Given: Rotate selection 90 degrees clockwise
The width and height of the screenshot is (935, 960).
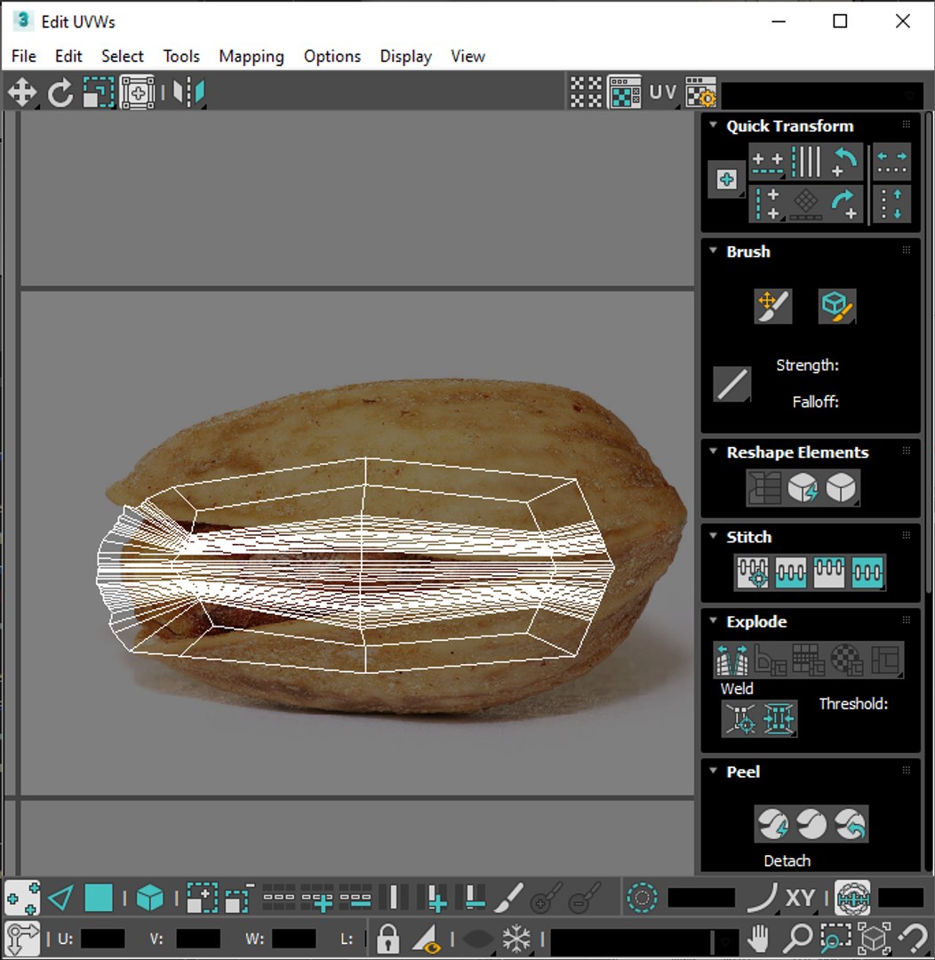Looking at the screenshot, I should click(844, 204).
